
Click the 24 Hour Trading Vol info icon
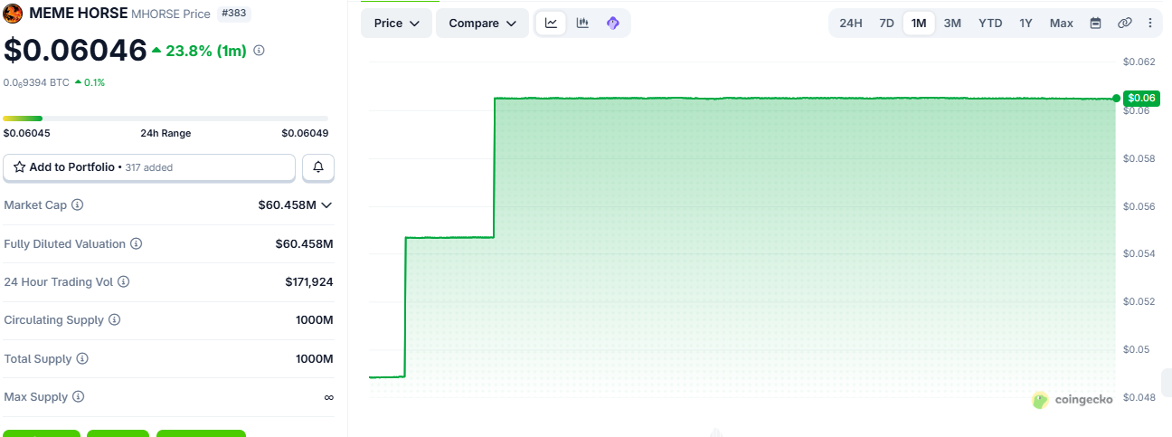point(124,282)
